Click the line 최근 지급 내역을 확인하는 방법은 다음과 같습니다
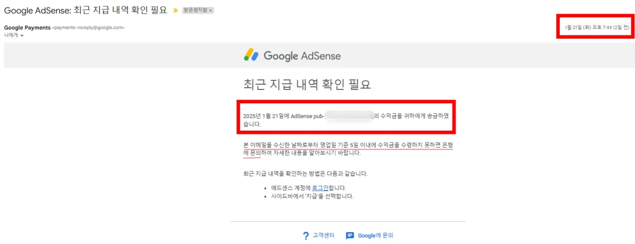This screenshot has height=244, width=635. point(305,174)
